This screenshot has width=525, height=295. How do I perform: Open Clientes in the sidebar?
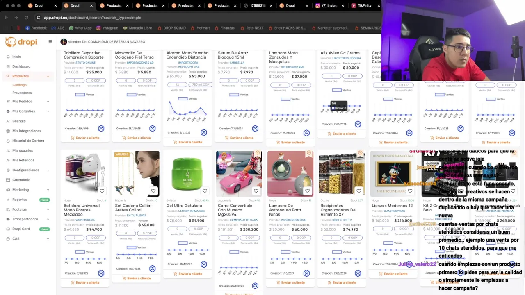click(x=19, y=121)
